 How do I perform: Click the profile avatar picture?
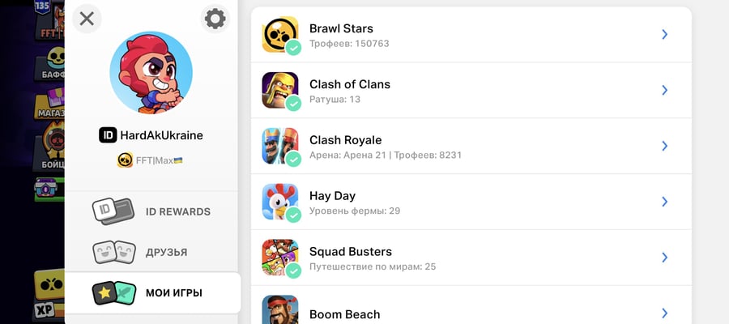(x=151, y=72)
